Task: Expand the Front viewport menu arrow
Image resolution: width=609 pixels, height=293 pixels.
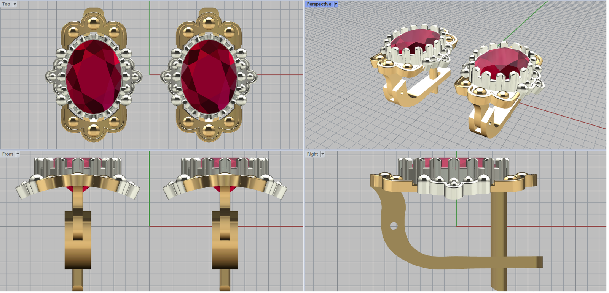Action: (x=18, y=154)
